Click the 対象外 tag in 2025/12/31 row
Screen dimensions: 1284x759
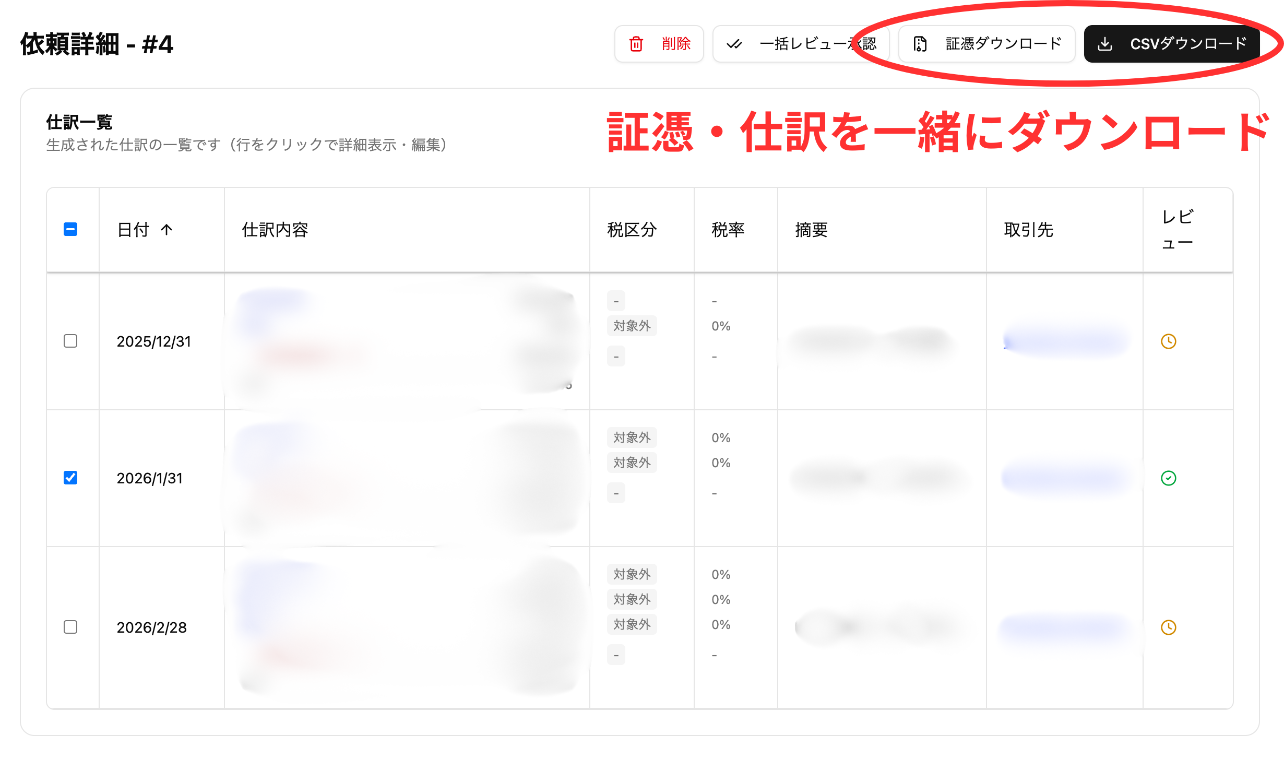632,326
